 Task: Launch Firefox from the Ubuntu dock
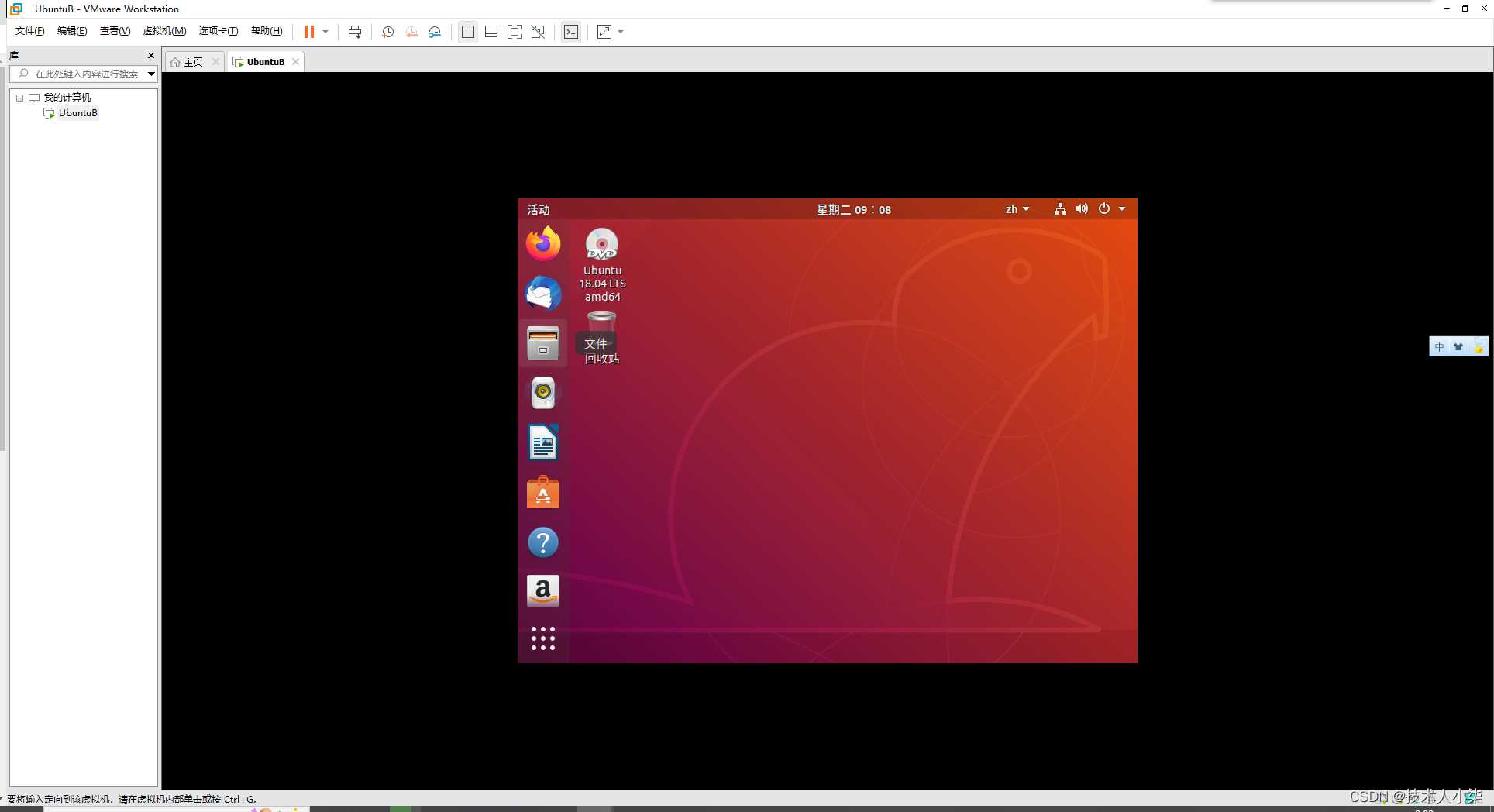coord(543,244)
